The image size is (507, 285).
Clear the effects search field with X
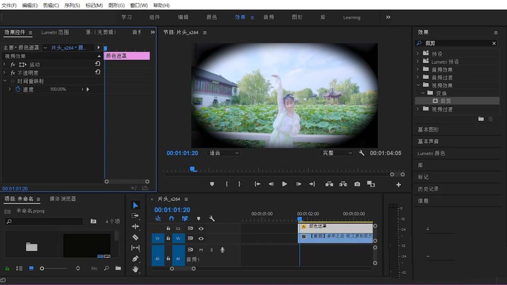pos(494,43)
